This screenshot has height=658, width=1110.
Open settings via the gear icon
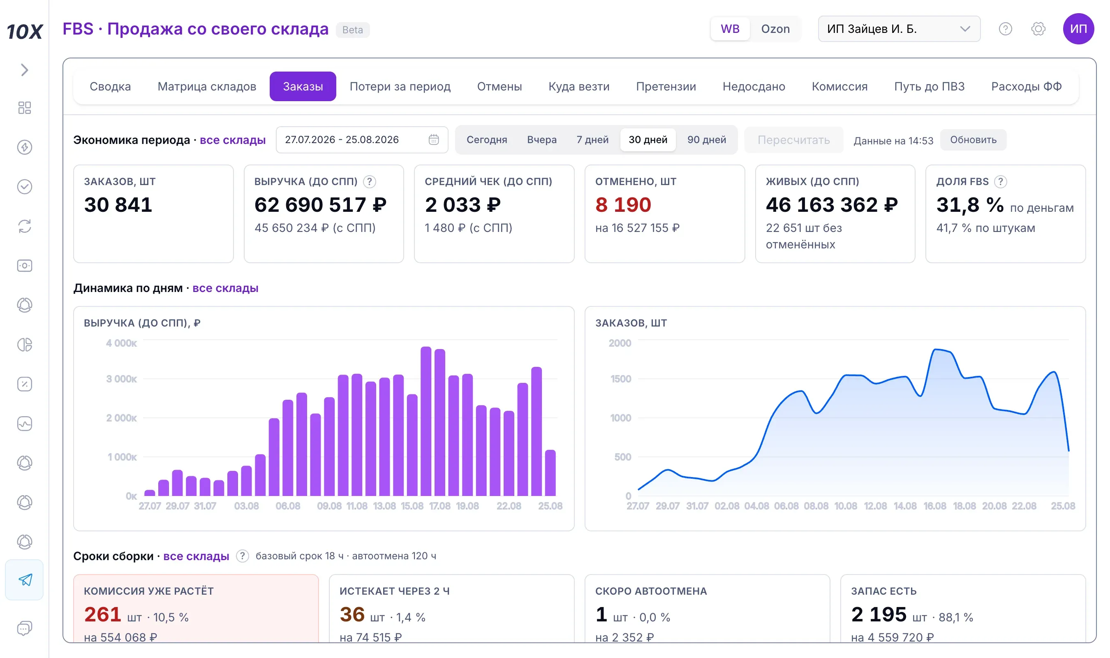[x=1038, y=29]
